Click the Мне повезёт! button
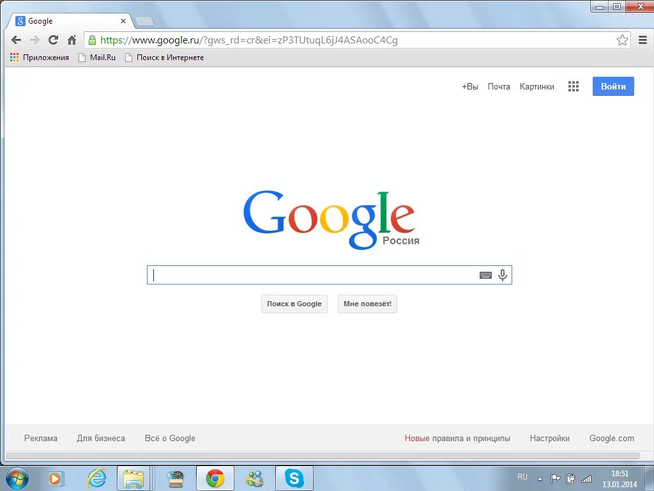 pyautogui.click(x=367, y=304)
